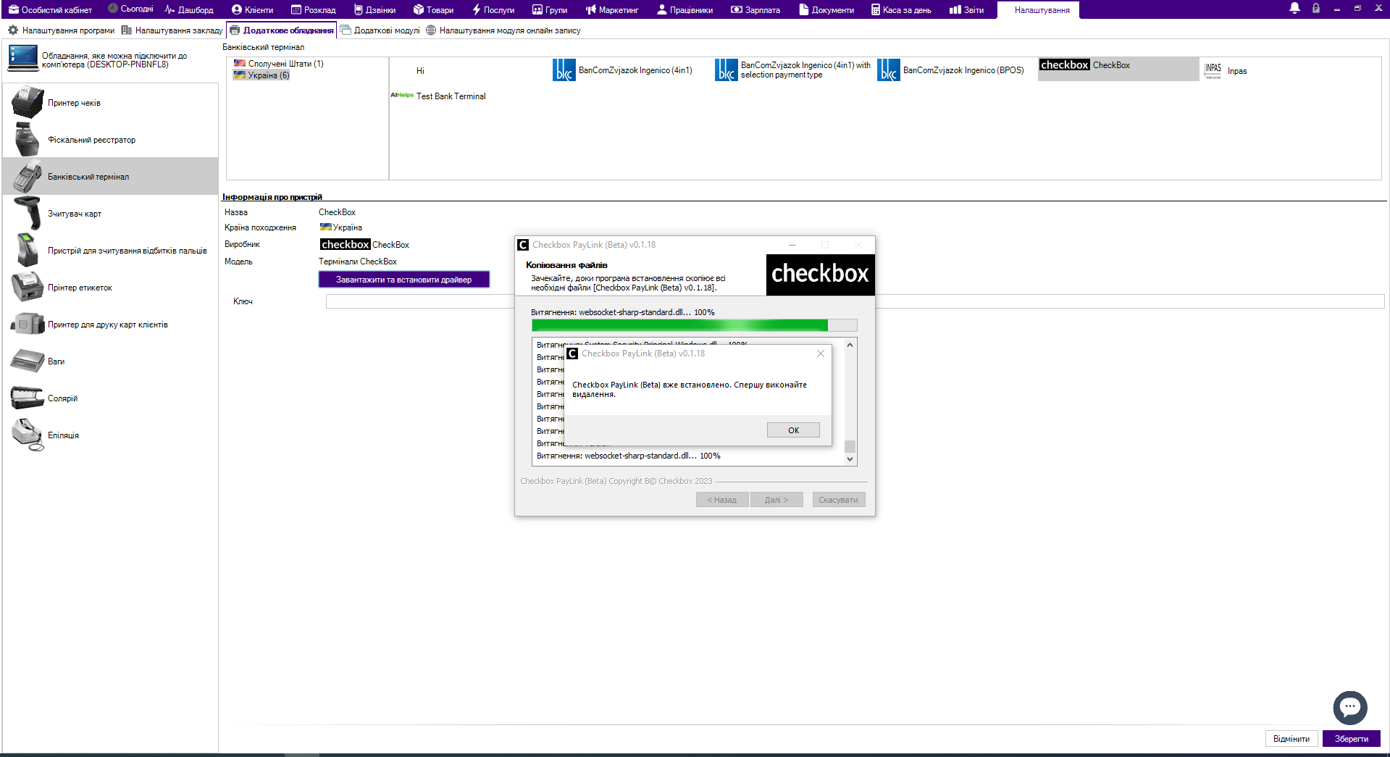
Task: Click the Зберегти button
Action: [x=1351, y=739]
